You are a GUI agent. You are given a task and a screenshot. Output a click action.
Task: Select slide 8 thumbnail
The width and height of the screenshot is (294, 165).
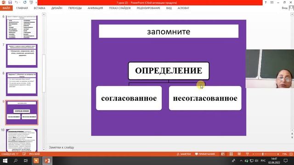point(22,84)
